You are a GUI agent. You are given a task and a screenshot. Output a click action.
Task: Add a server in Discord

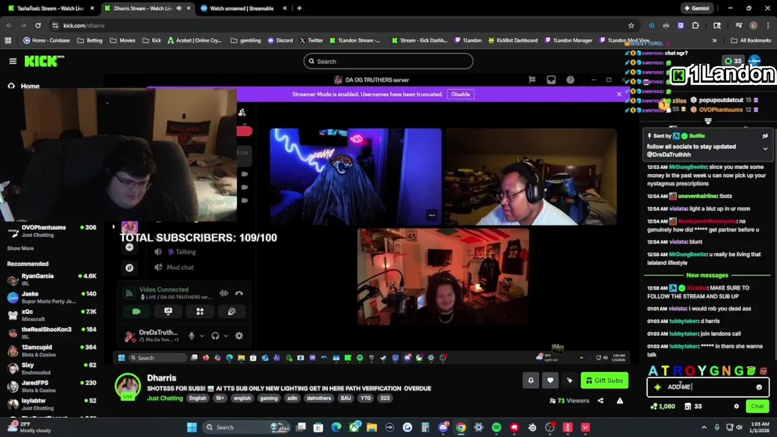pyautogui.click(x=129, y=247)
